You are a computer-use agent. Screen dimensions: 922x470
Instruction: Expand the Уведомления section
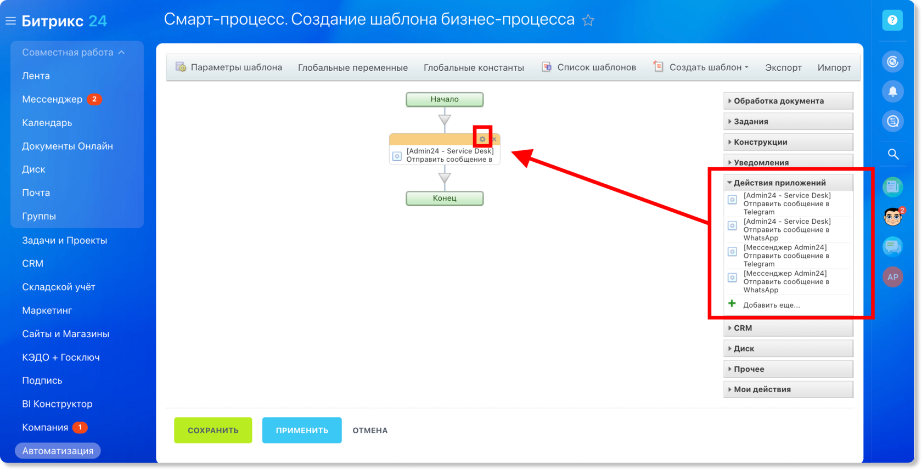coord(788,162)
